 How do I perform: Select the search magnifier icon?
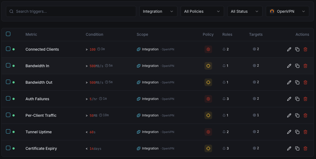click(x=11, y=11)
